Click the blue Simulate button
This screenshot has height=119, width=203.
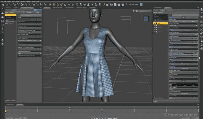(x=37, y=10)
